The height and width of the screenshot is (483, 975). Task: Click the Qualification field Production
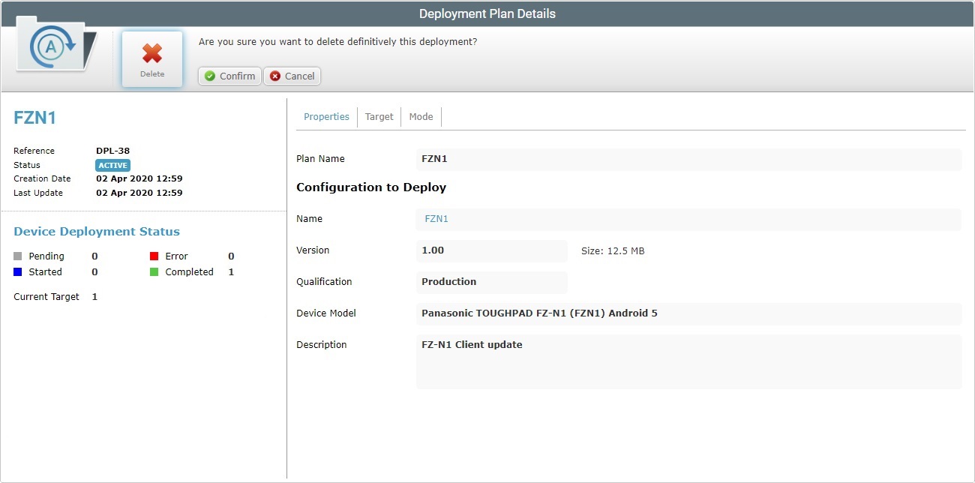(x=492, y=282)
